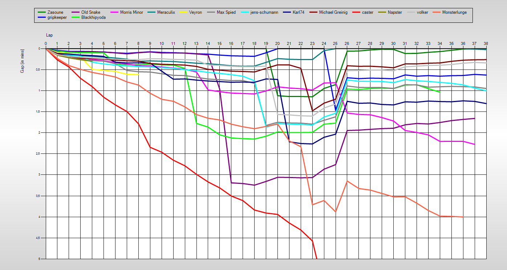Click the 'Gap [in mins]' axis title

click(x=23, y=61)
